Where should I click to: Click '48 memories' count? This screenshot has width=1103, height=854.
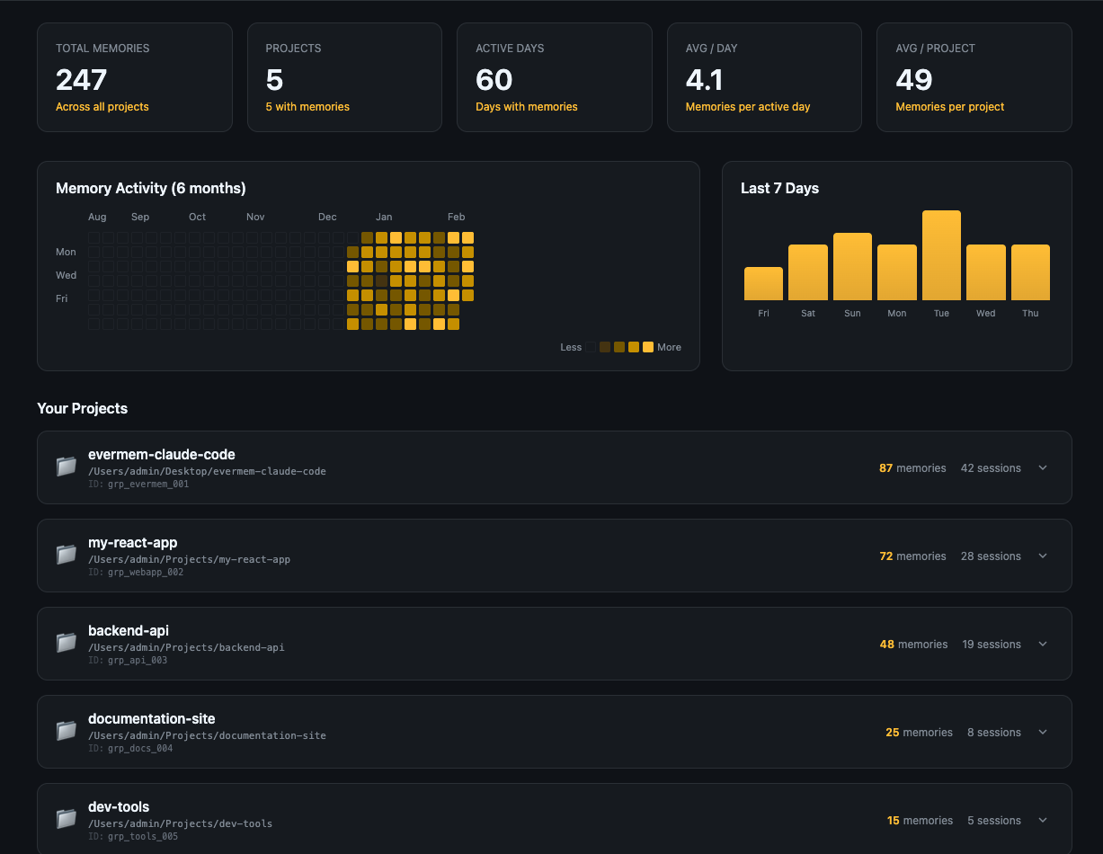(913, 645)
